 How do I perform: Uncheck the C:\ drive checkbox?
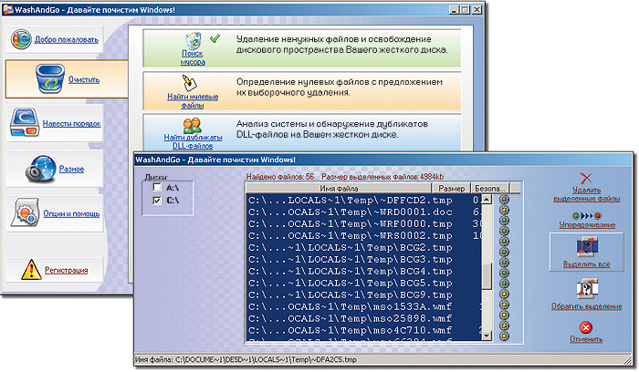coord(158,201)
